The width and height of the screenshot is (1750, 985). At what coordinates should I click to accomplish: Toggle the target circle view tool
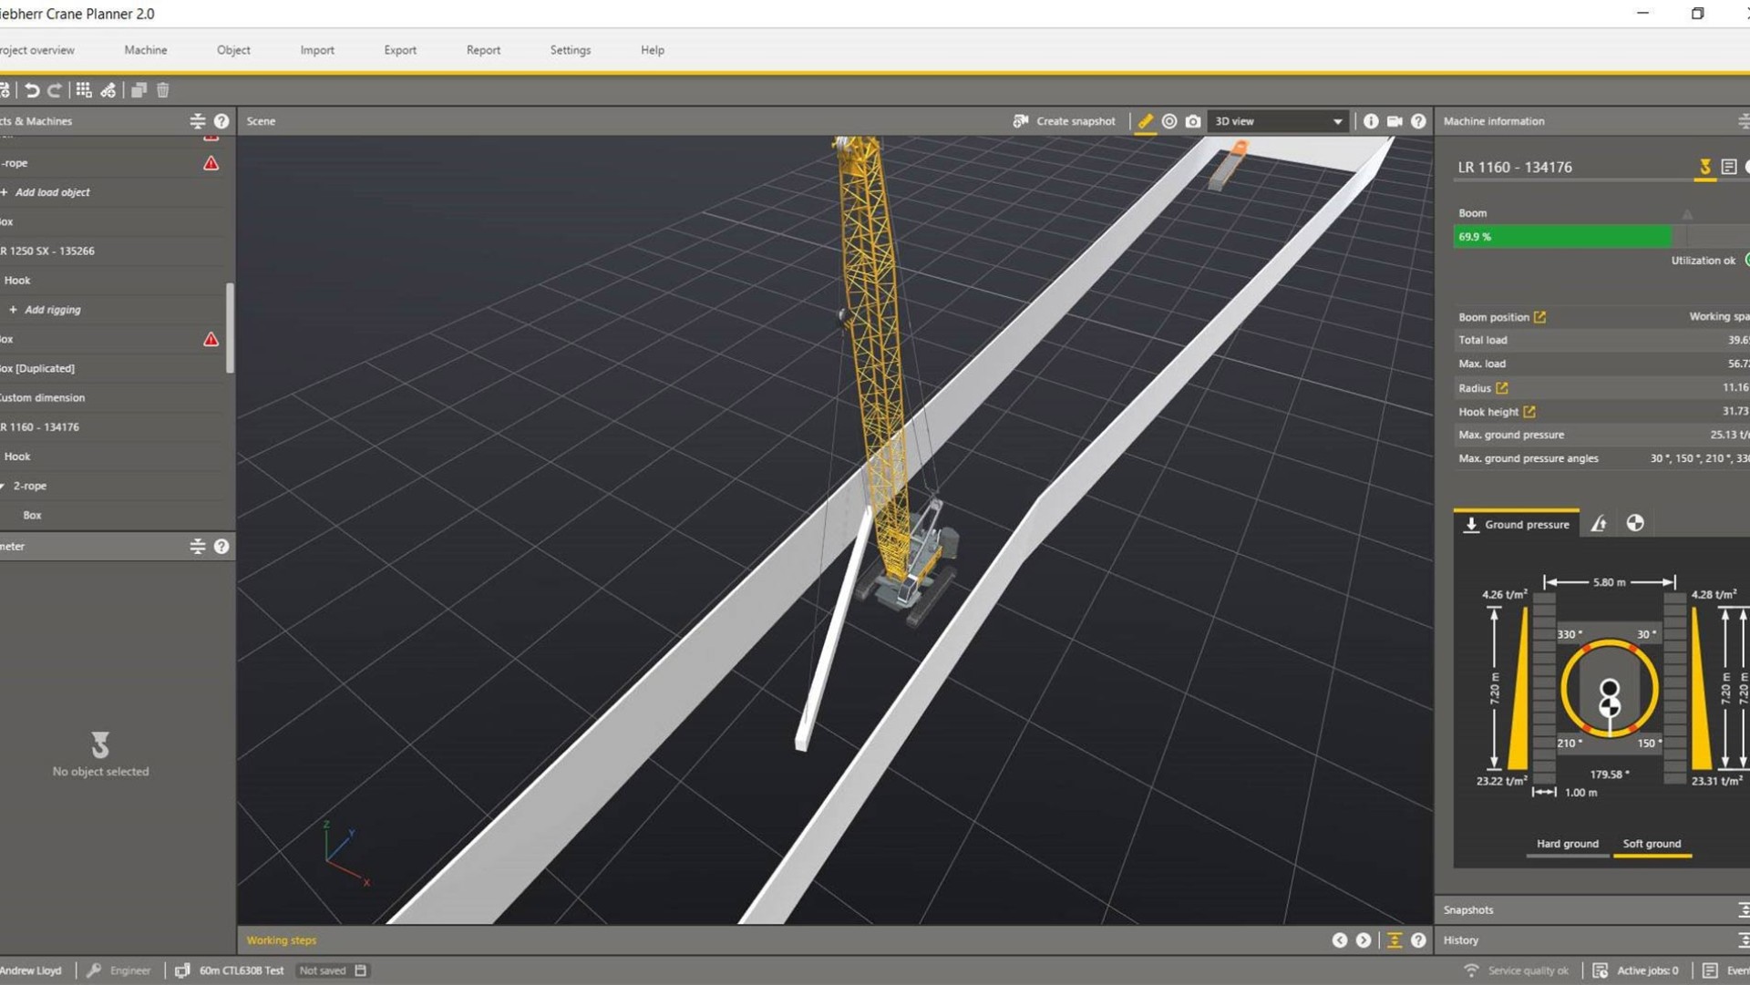pyautogui.click(x=1169, y=121)
